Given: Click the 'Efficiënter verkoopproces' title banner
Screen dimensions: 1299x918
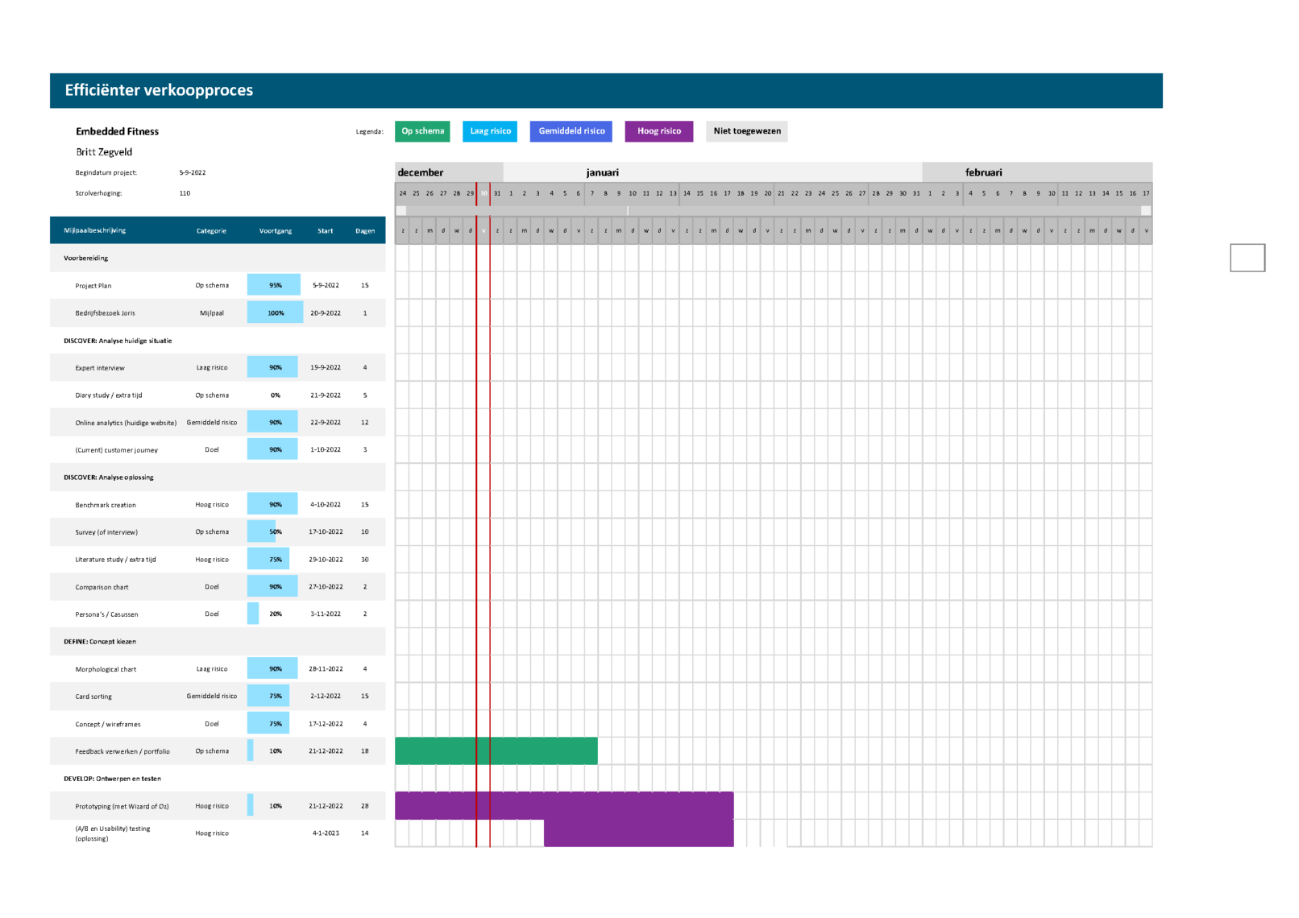Looking at the screenshot, I should point(605,91).
